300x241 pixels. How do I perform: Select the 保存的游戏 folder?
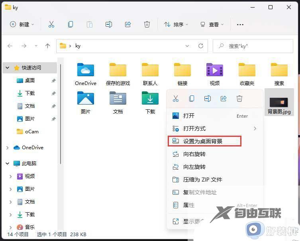(118, 74)
